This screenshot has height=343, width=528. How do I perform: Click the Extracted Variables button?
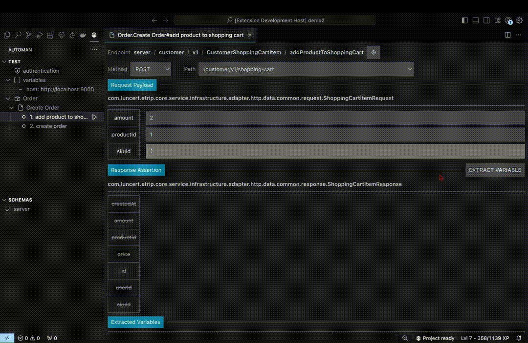pos(135,322)
